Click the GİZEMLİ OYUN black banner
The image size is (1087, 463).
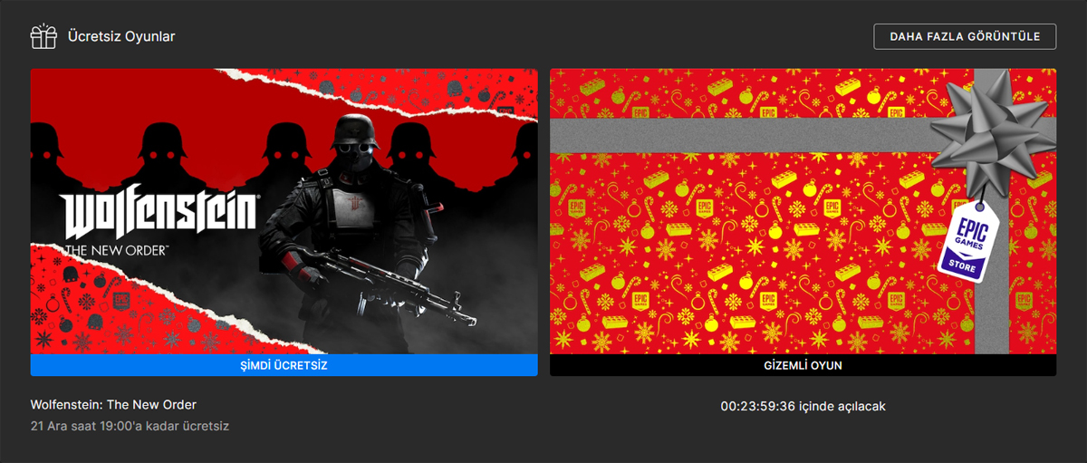click(x=803, y=365)
